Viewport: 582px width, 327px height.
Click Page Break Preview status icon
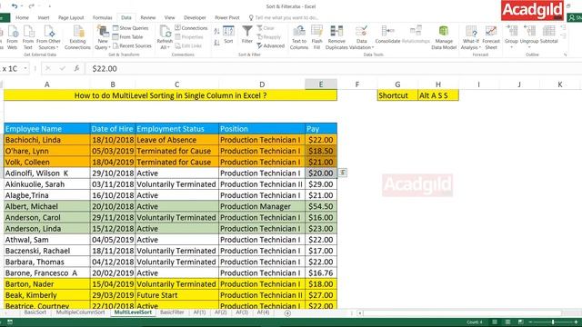521,322
